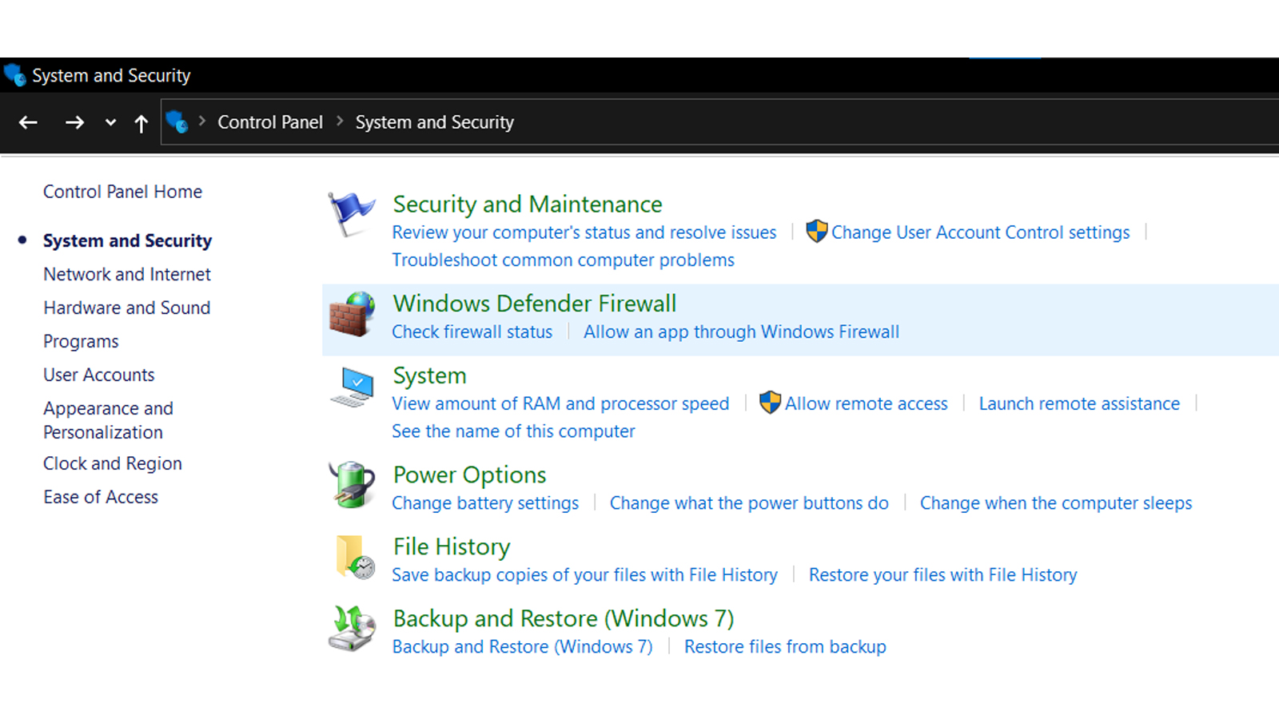The width and height of the screenshot is (1279, 719).
Task: Click the Control Panel icon in address bar
Action: pyautogui.click(x=177, y=122)
